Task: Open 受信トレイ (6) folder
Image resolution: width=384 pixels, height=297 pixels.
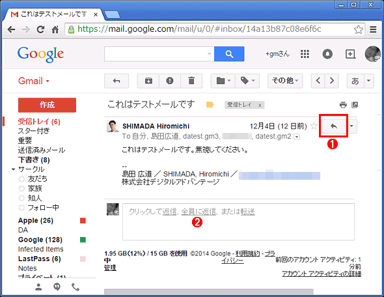Action: 39,122
